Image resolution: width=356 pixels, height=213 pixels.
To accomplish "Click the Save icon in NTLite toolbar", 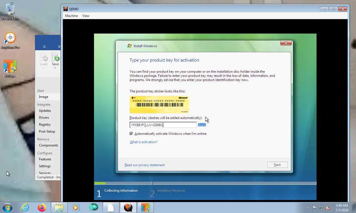I will click(x=55, y=57).
